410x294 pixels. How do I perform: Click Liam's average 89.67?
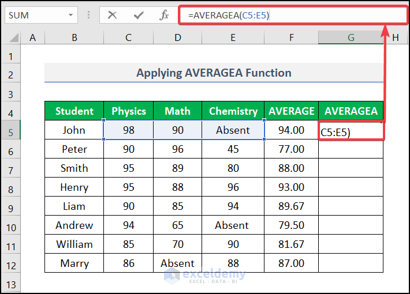click(291, 206)
